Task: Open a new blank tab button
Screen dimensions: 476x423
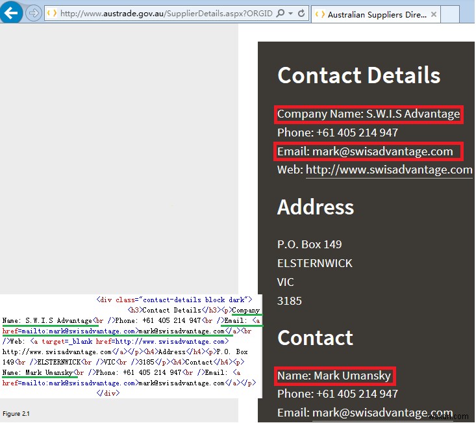Action: (x=449, y=14)
